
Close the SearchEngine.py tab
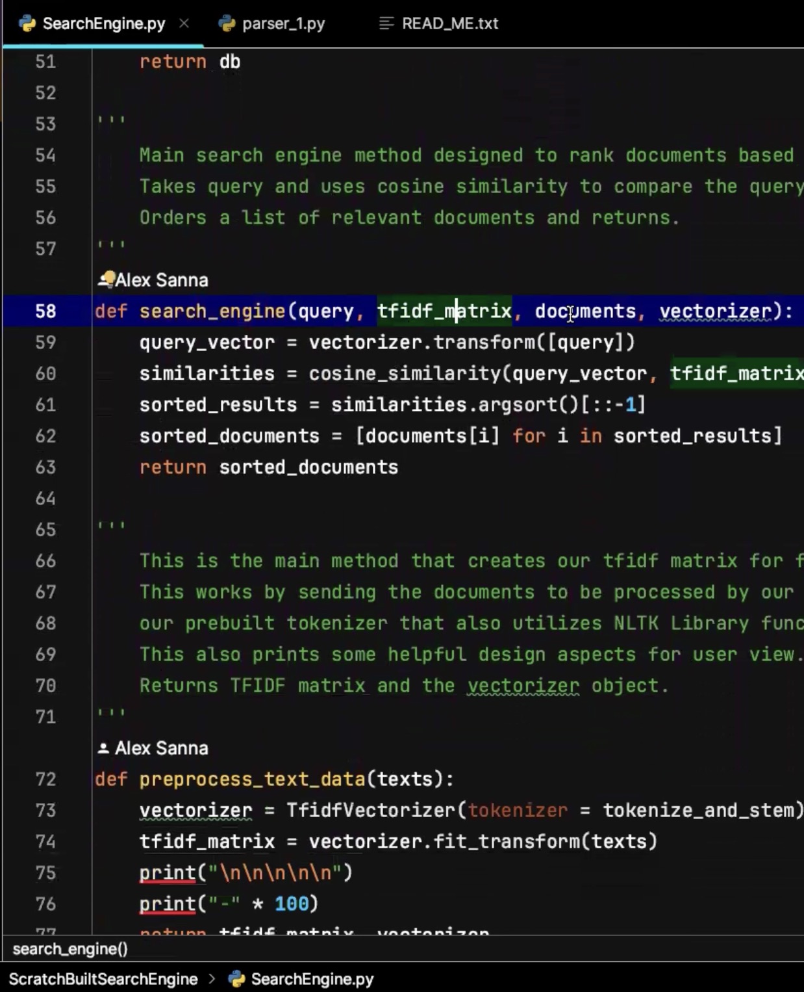point(184,23)
